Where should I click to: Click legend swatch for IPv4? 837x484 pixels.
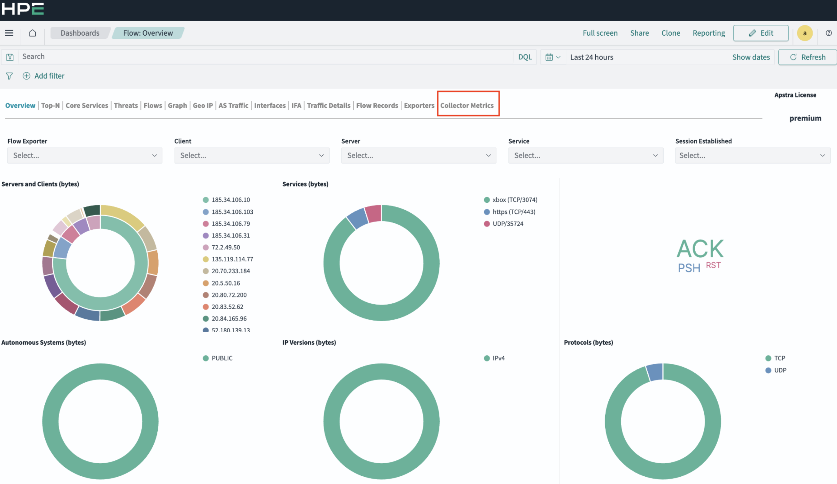487,358
